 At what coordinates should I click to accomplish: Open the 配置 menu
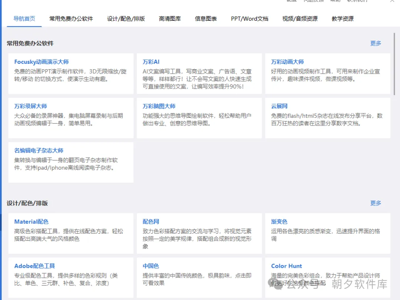point(291,1)
